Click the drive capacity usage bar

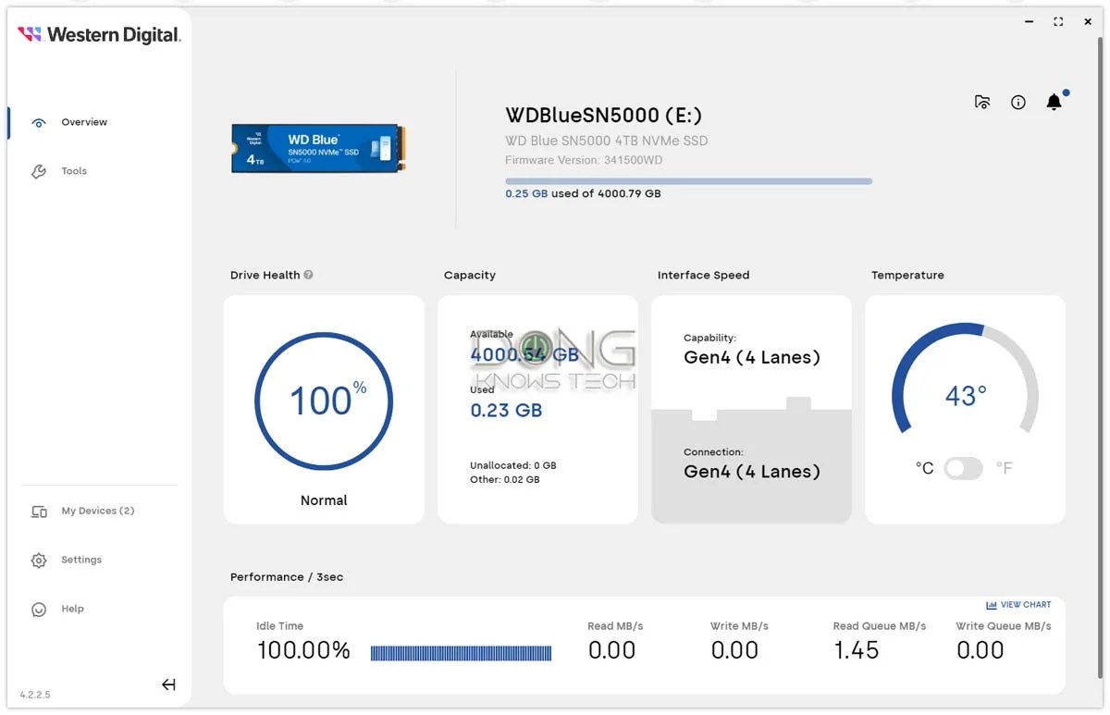coord(688,181)
